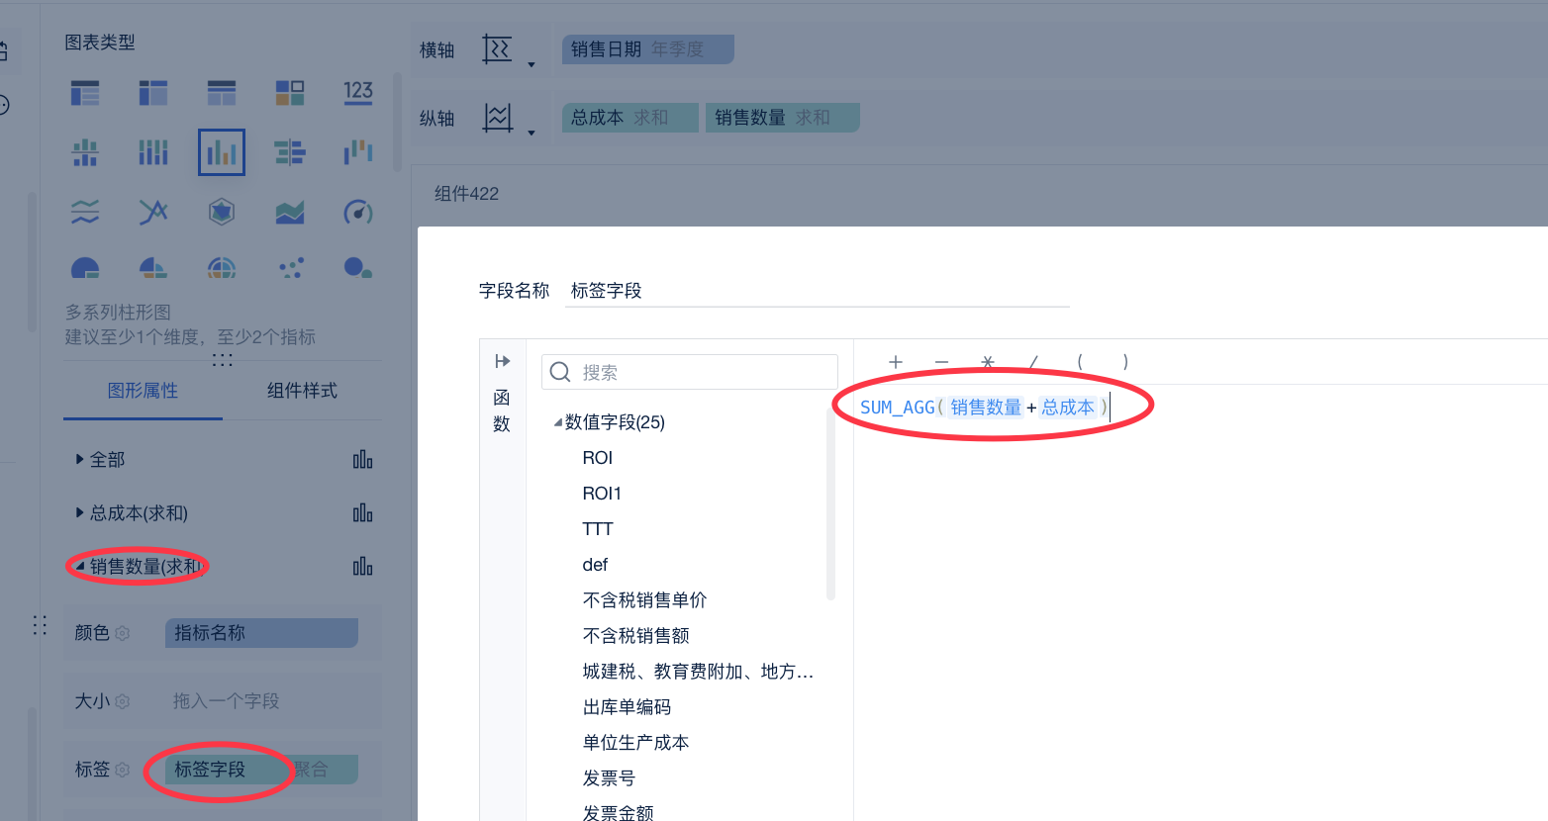Select the rose chart type
Viewport: 1548px width, 821px height.
click(153, 268)
